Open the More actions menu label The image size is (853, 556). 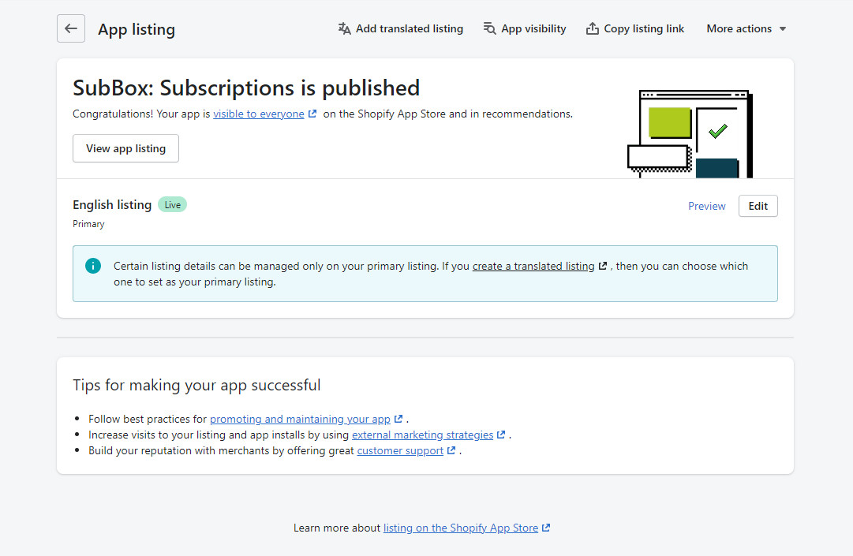739,29
